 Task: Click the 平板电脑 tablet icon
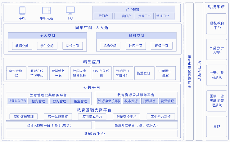tap(47, 10)
